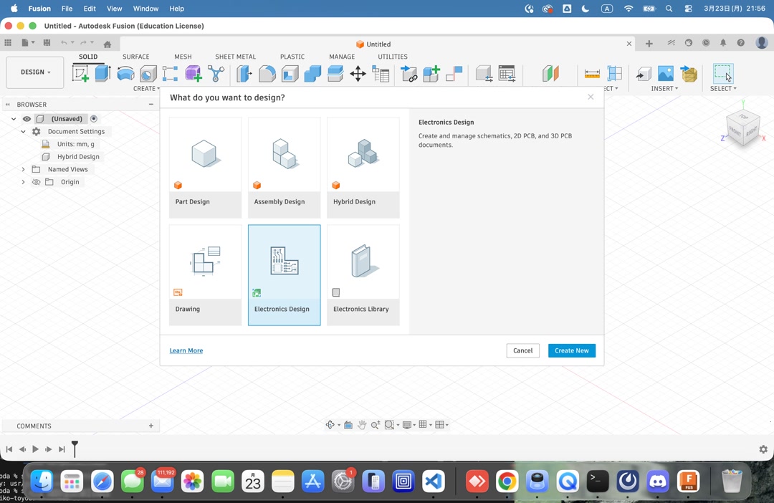Open the Change Parameters tool icon
This screenshot has height=503, width=774.
(381, 74)
